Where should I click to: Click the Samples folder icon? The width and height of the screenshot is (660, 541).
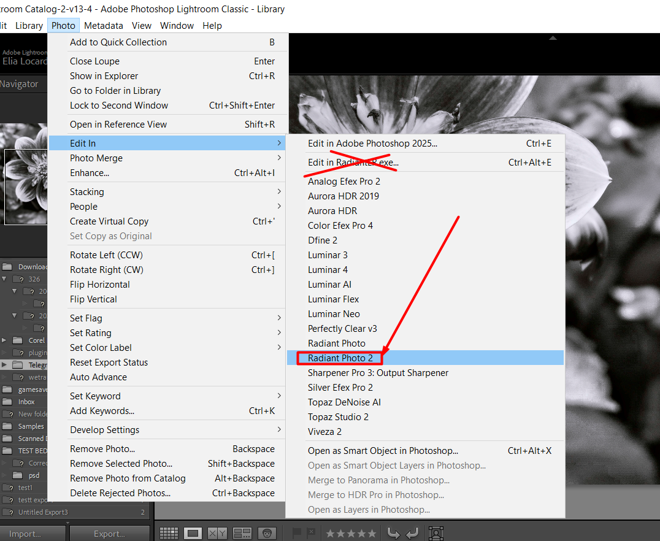pos(7,426)
